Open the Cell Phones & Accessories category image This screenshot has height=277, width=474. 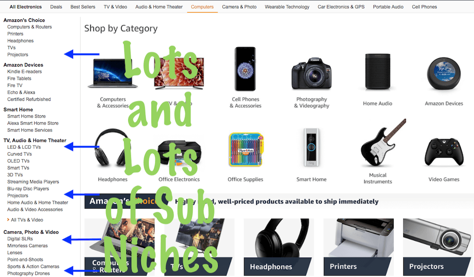tap(245, 69)
